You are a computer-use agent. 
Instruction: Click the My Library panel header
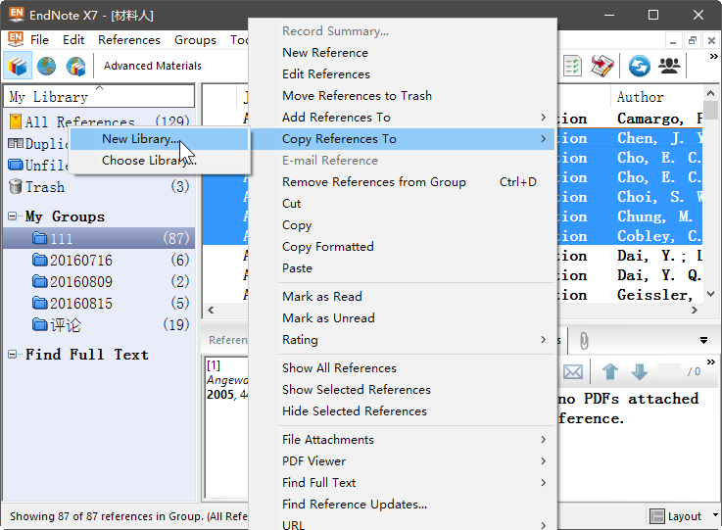pos(99,96)
